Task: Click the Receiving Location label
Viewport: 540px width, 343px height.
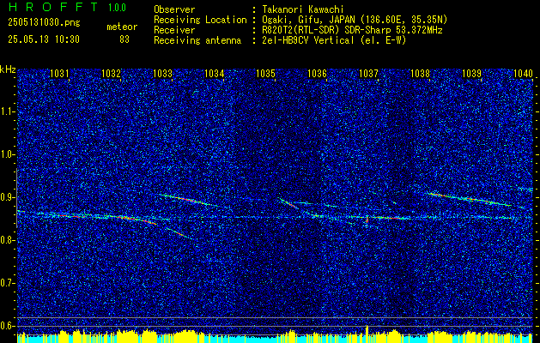Action: pos(200,20)
